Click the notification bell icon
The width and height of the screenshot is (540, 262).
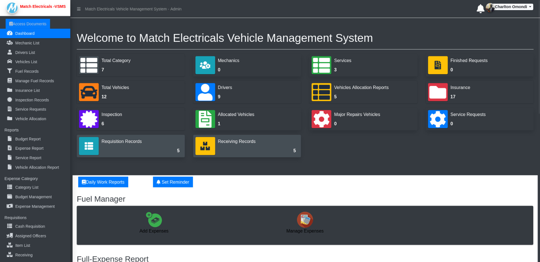(480, 8)
